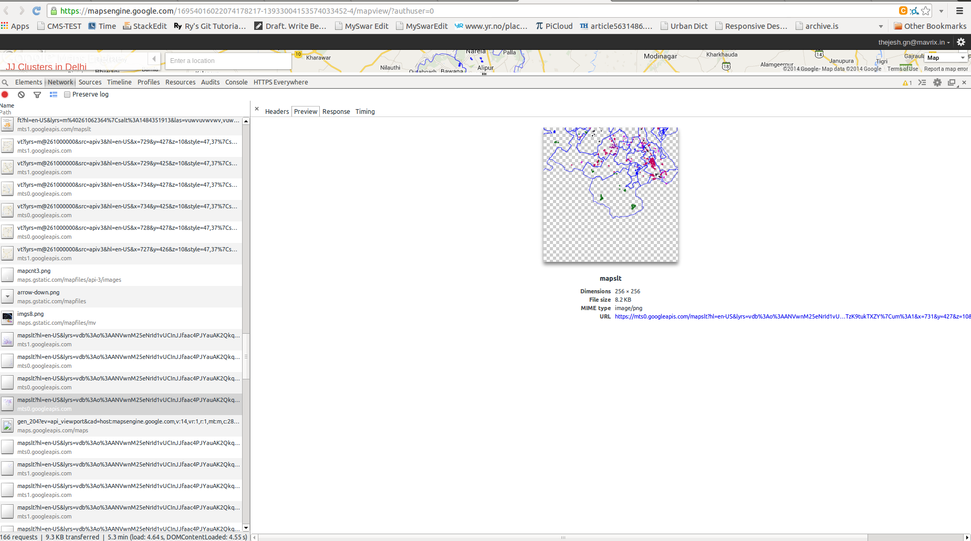This screenshot has width=971, height=541.
Task: Close the request details pane
Action: point(257,109)
